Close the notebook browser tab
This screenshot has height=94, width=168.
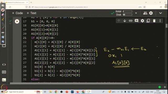pos(27,2)
